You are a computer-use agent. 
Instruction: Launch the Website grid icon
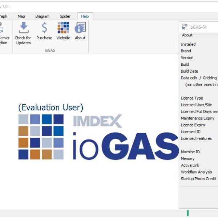(x=63, y=28)
